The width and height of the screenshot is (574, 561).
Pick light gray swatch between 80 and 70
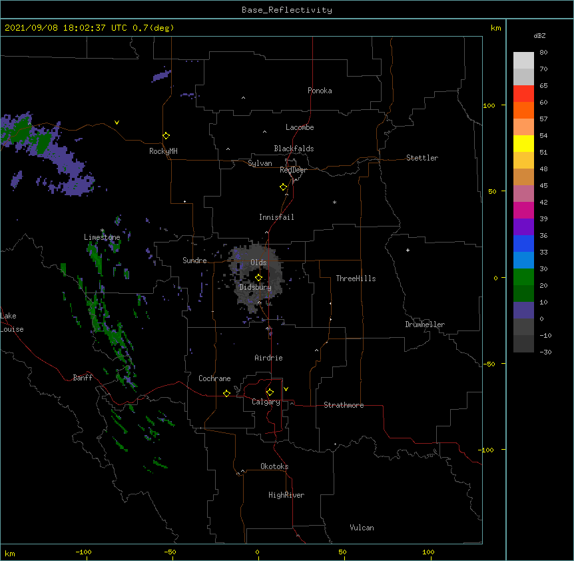[523, 61]
